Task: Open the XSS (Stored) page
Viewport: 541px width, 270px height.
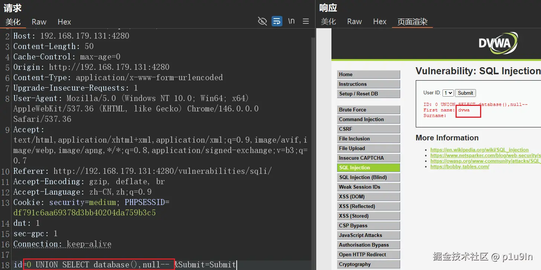Action: 369,216
